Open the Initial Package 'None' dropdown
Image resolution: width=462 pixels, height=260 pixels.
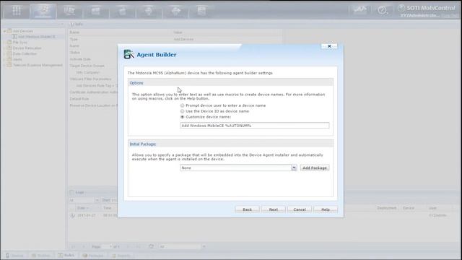[x=294, y=168]
